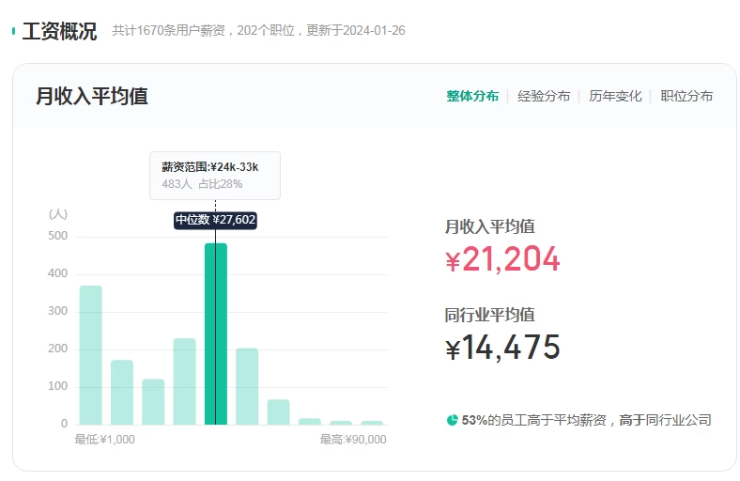Click the 中位数 ¥27,602 marker label
This screenshot has width=740, height=481.
click(x=215, y=220)
